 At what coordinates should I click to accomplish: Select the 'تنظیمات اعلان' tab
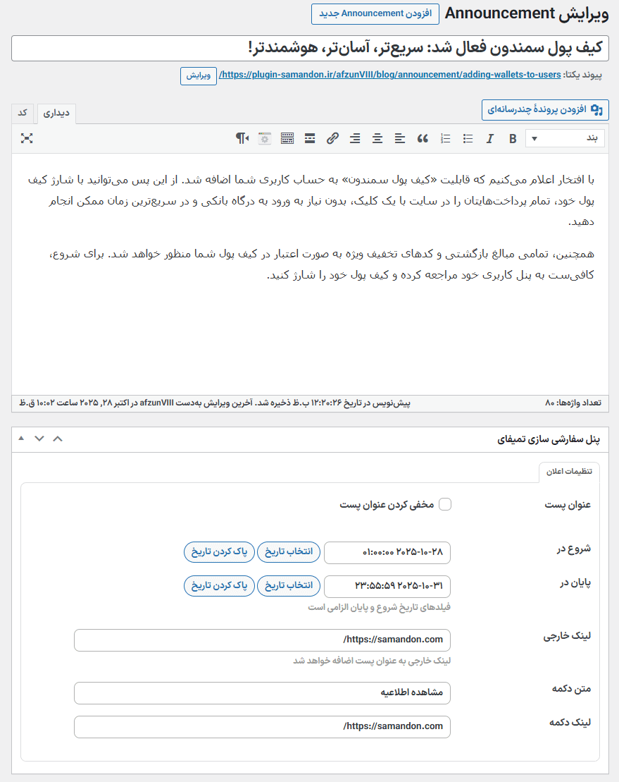(569, 472)
